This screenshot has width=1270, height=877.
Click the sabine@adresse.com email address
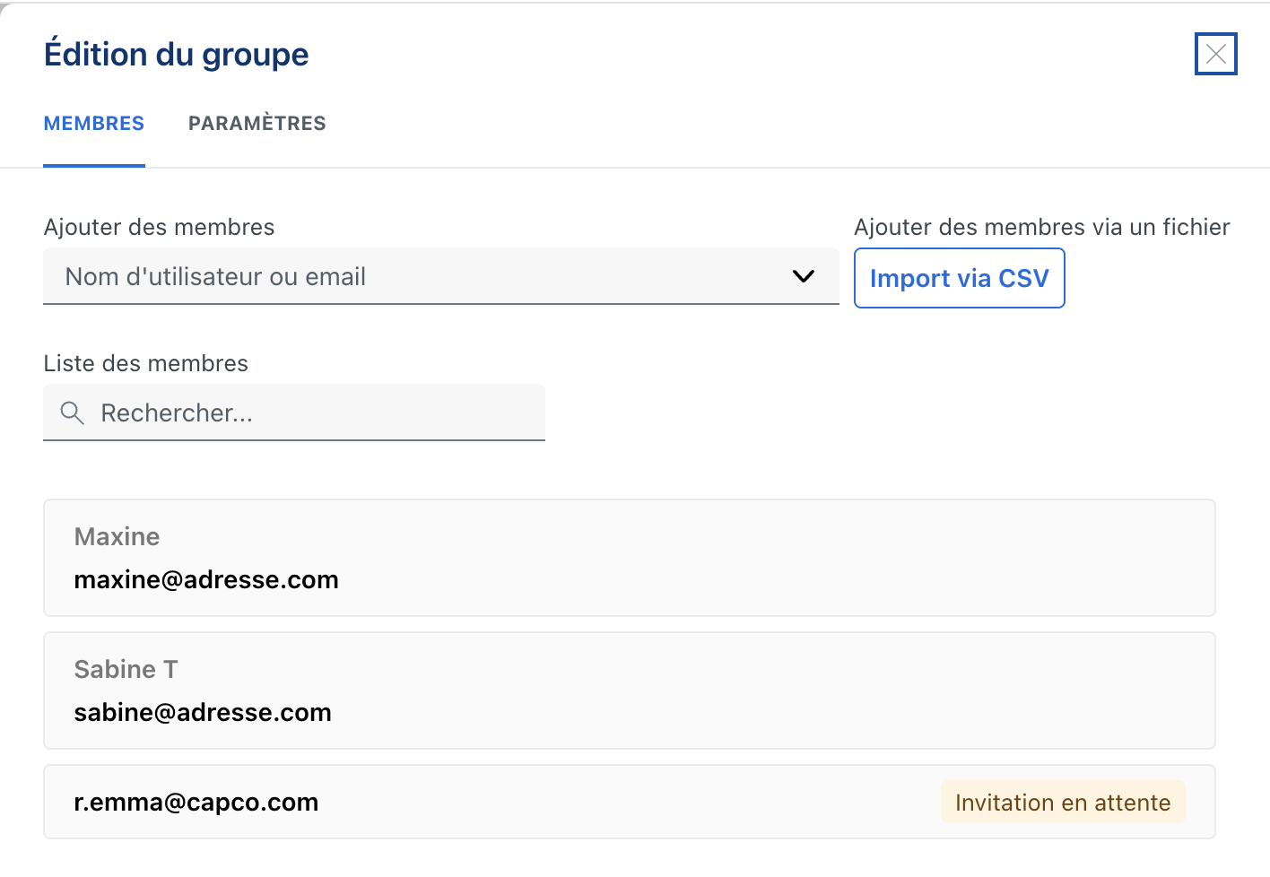click(203, 713)
